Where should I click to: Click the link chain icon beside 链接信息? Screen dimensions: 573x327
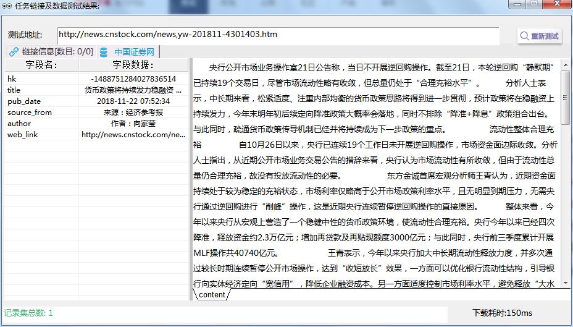click(x=14, y=52)
